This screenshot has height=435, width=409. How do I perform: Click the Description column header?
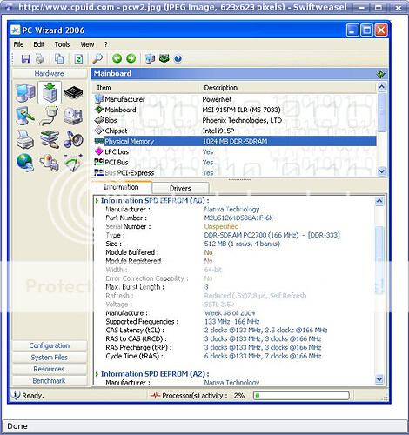287,88
